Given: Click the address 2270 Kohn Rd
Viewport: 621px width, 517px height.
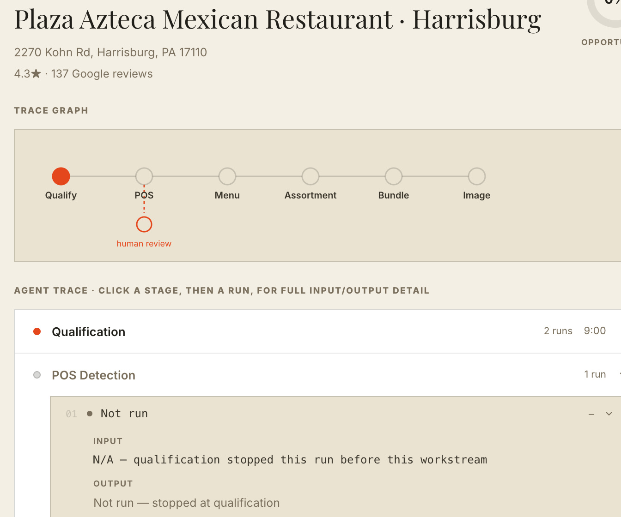Looking at the screenshot, I should 110,52.
